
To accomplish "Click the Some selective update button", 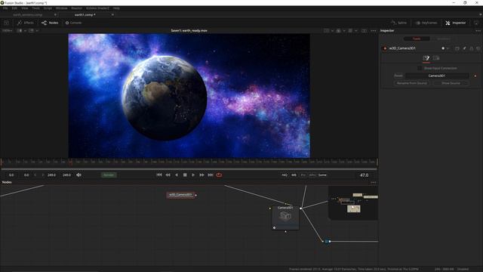I will point(322,175).
